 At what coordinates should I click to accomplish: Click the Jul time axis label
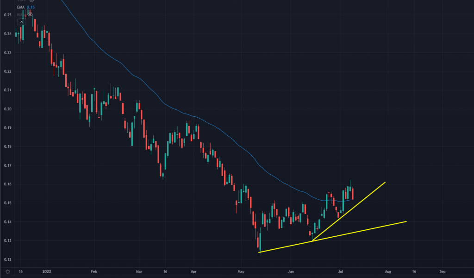point(340,272)
